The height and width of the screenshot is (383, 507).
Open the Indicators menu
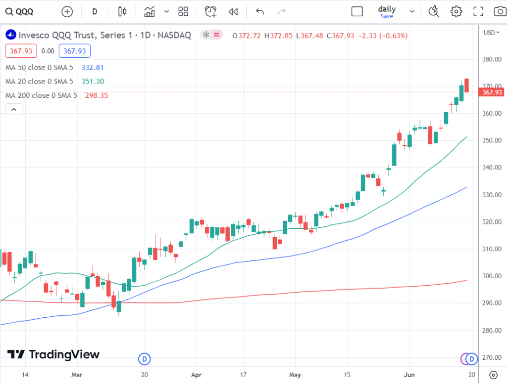click(x=150, y=11)
